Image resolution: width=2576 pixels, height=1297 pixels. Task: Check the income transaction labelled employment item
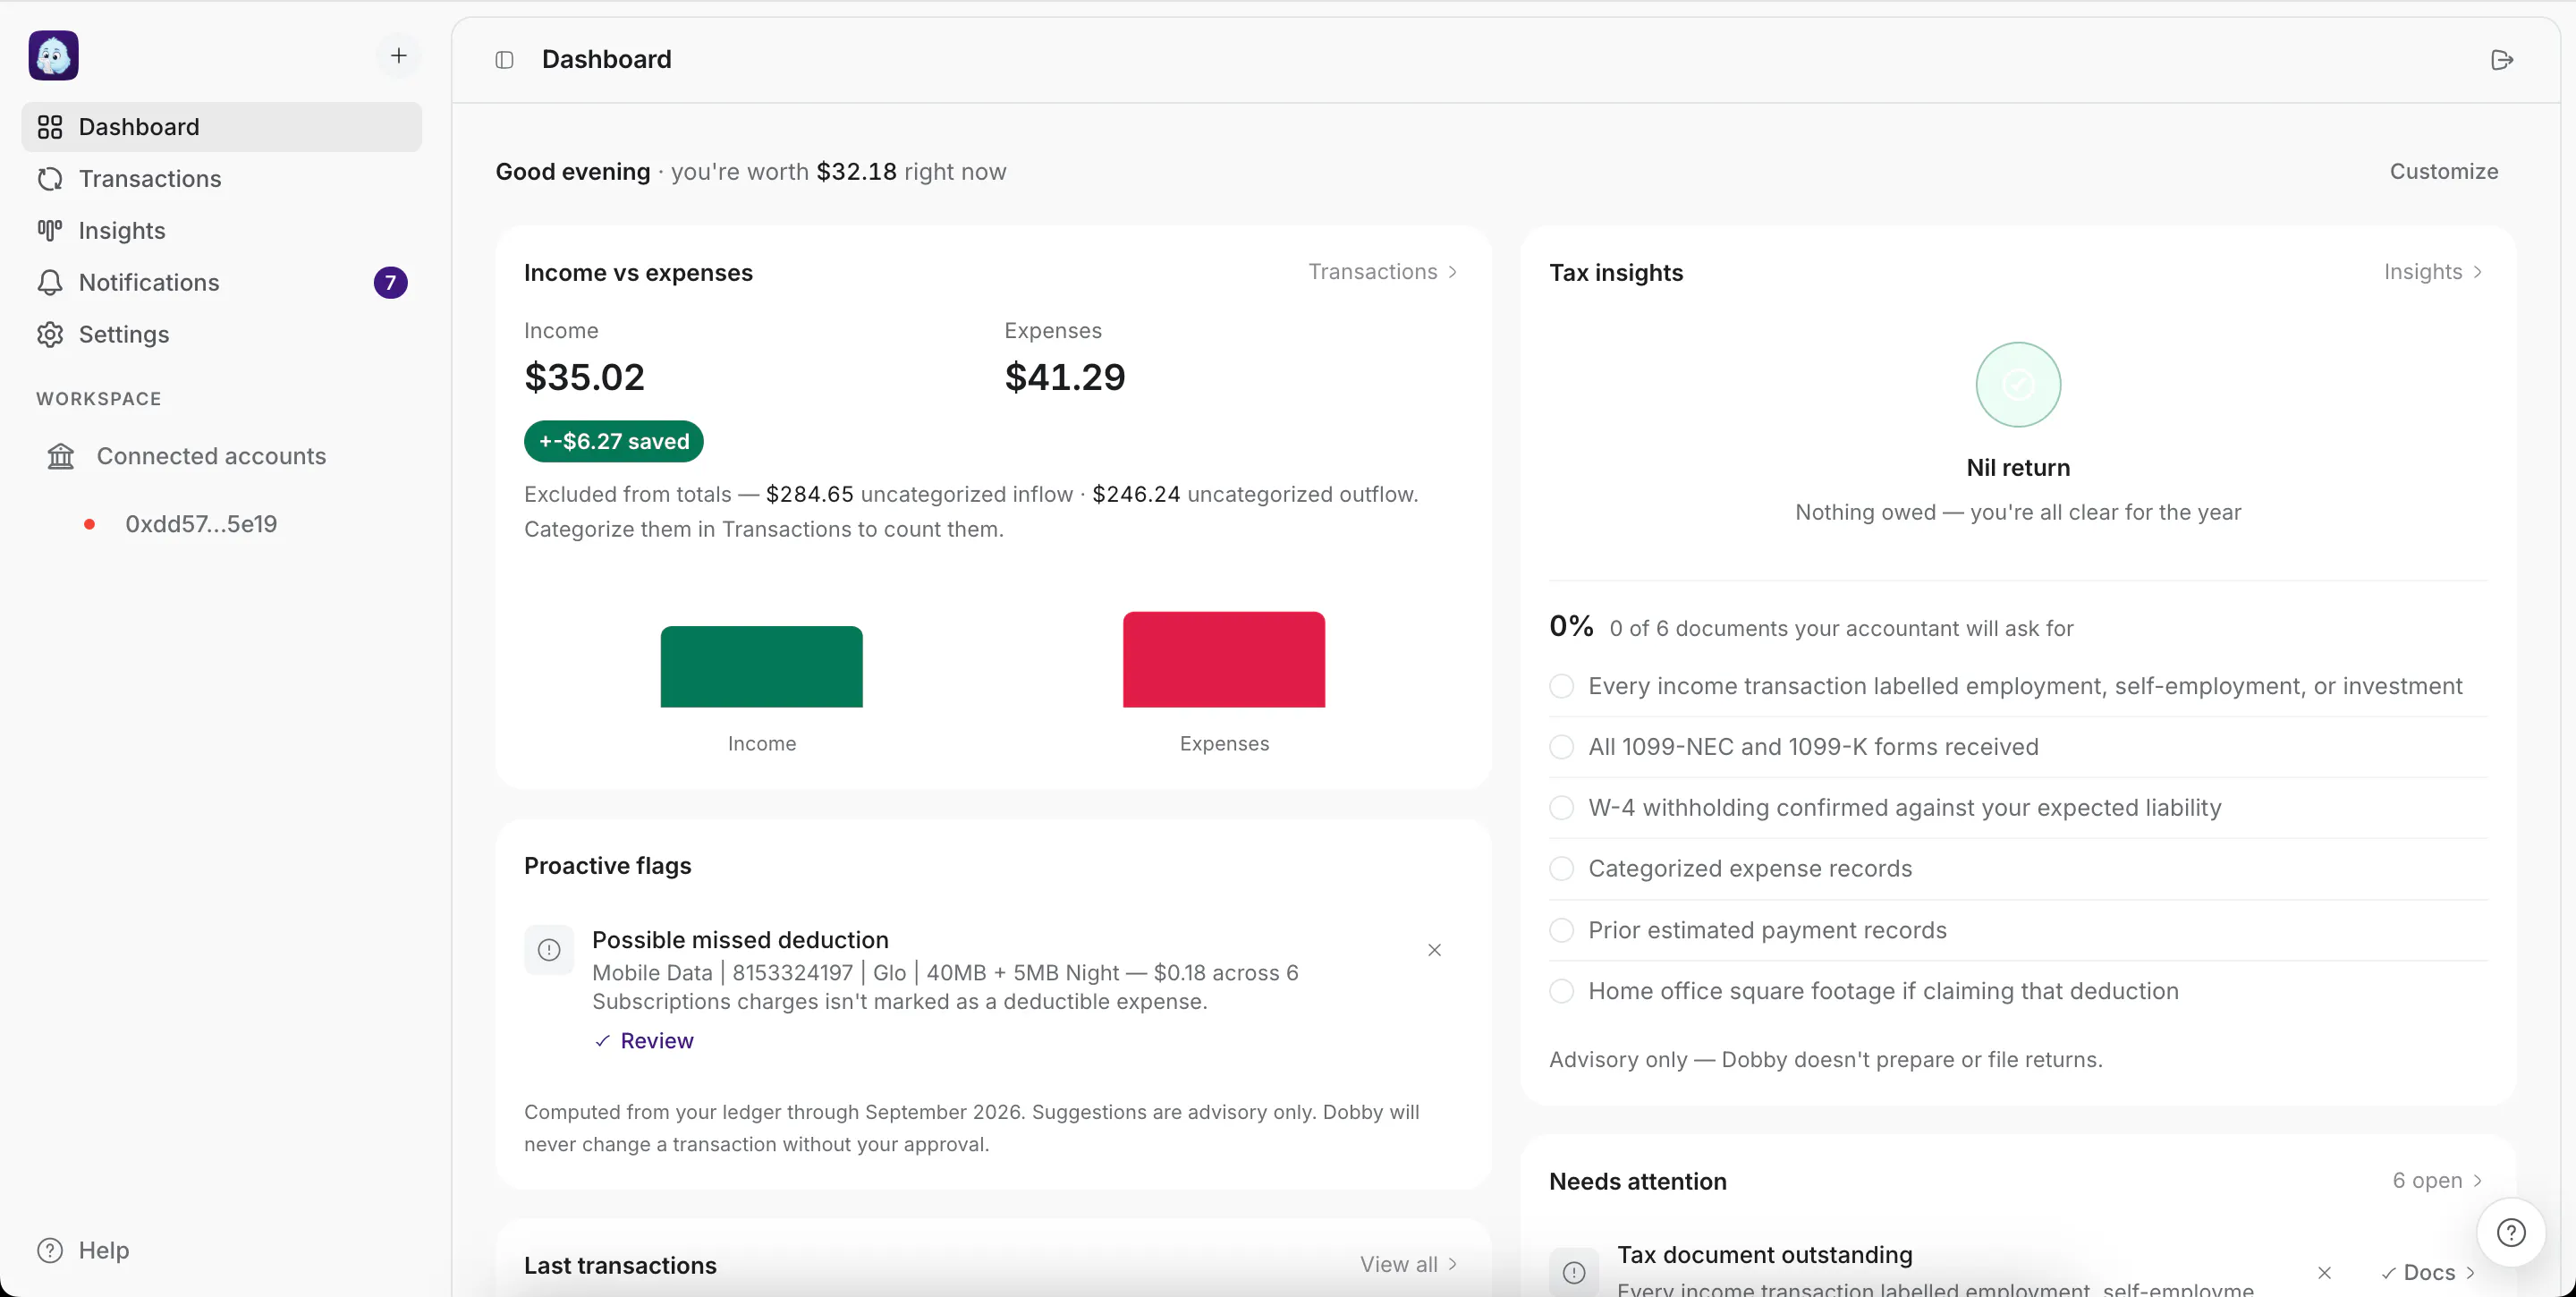click(x=1561, y=686)
